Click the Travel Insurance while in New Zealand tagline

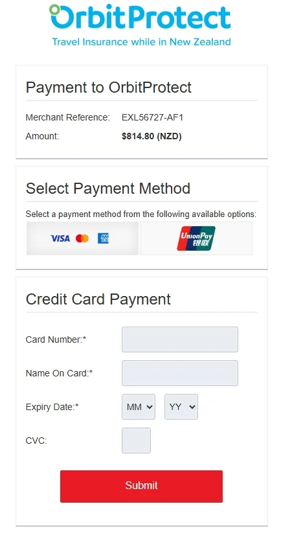(141, 42)
